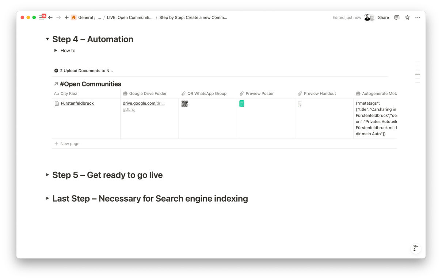Open the page comments icon

coord(397,17)
